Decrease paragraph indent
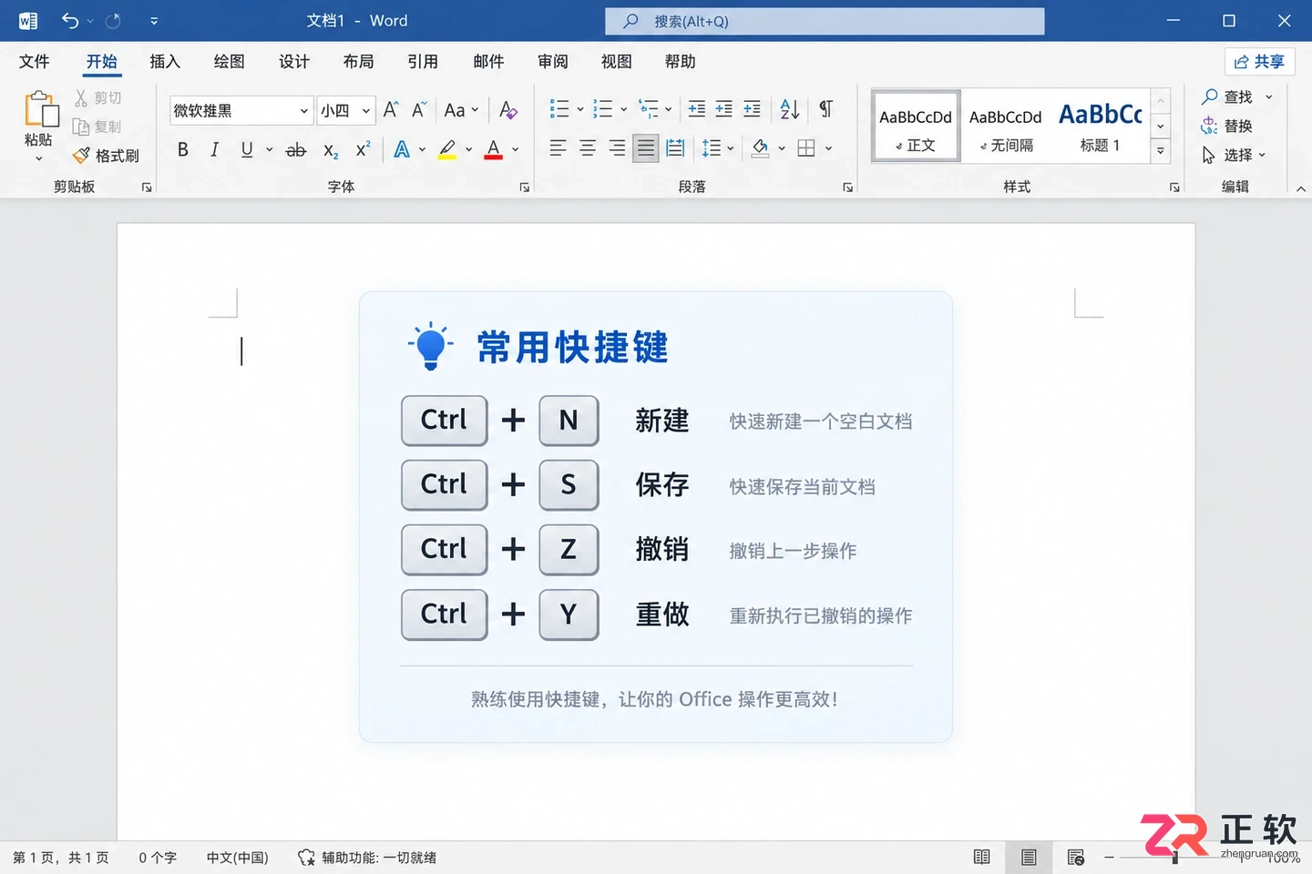 (697, 109)
